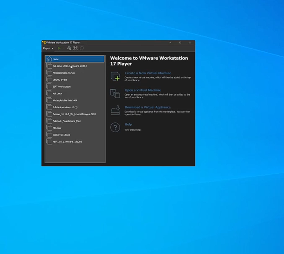Click Send Ctrl+Alt+Del toolbar icon
This screenshot has width=284, height=254.
(69, 48)
